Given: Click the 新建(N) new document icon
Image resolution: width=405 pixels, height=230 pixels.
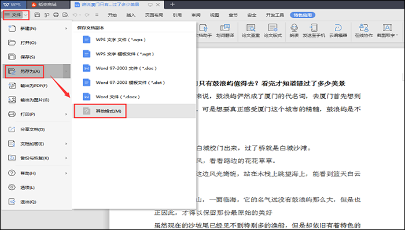Looking at the screenshot, I should coord(12,28).
